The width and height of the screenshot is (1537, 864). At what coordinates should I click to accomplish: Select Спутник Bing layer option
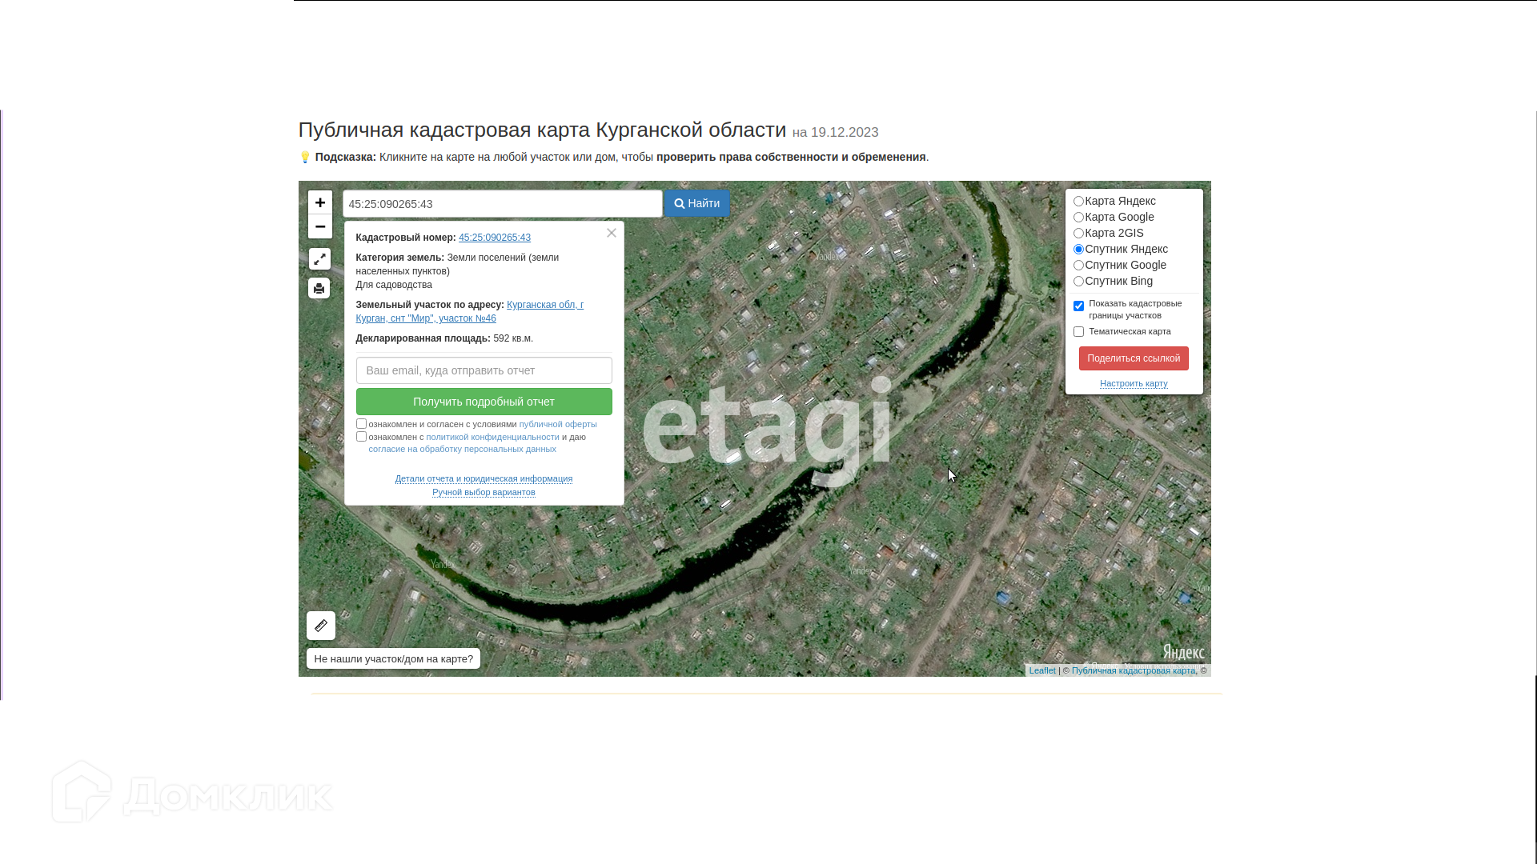point(1078,282)
